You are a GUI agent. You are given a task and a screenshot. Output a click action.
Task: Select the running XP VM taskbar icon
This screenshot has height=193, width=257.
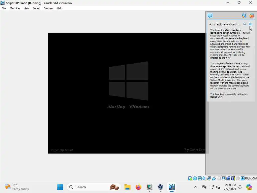click(x=172, y=187)
